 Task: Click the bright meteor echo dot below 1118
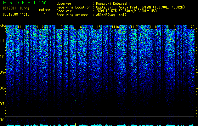[x=146, y=102]
